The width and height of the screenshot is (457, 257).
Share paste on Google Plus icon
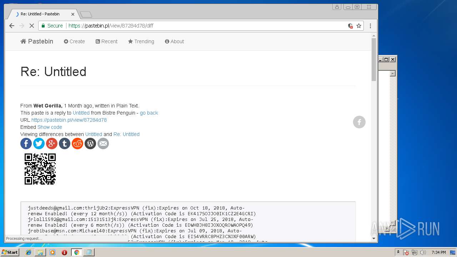click(52, 143)
